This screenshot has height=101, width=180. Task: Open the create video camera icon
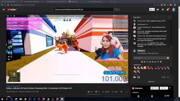[x=158, y=10]
